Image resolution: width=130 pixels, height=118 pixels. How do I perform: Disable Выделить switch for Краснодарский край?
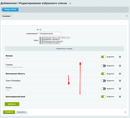pyautogui.click(x=103, y=96)
